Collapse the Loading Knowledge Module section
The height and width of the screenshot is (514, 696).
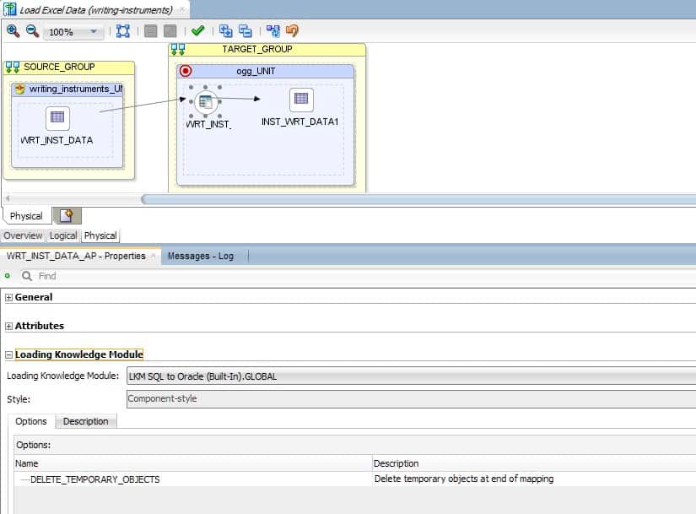pos(8,354)
